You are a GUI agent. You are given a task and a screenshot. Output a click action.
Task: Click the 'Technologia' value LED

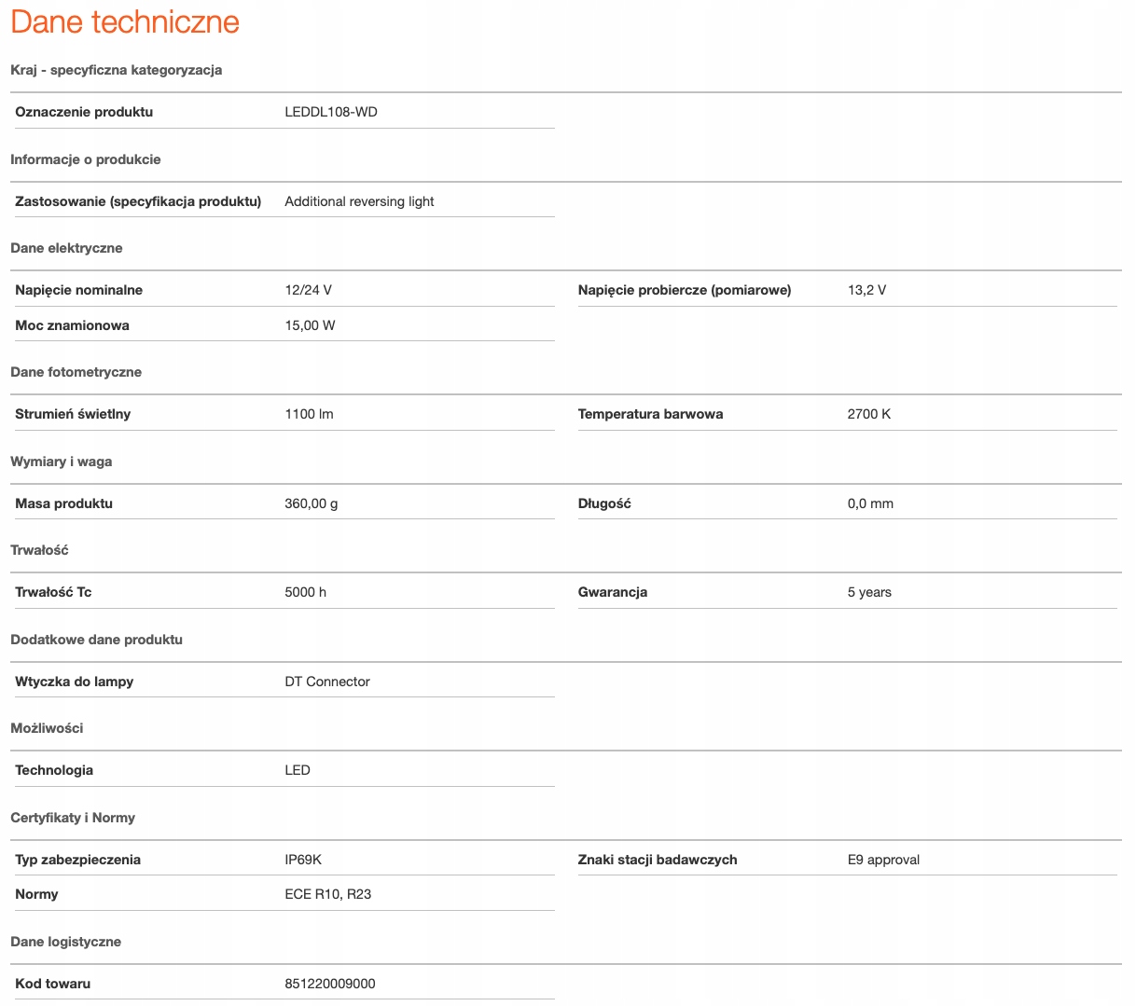coord(298,770)
